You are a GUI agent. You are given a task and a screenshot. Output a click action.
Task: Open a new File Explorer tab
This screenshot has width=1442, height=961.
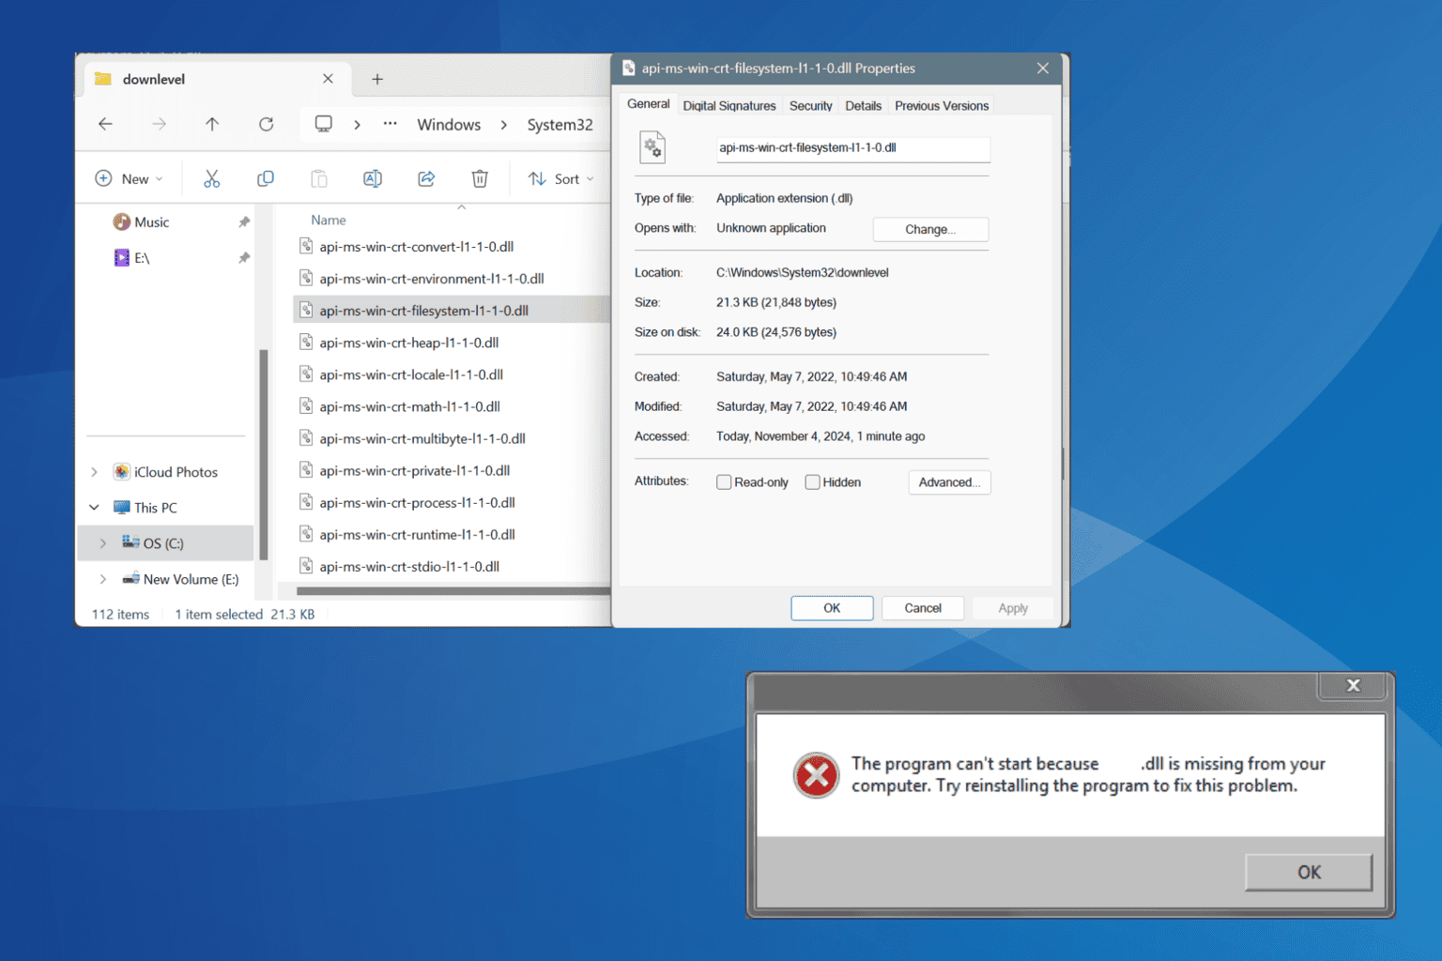(x=377, y=79)
